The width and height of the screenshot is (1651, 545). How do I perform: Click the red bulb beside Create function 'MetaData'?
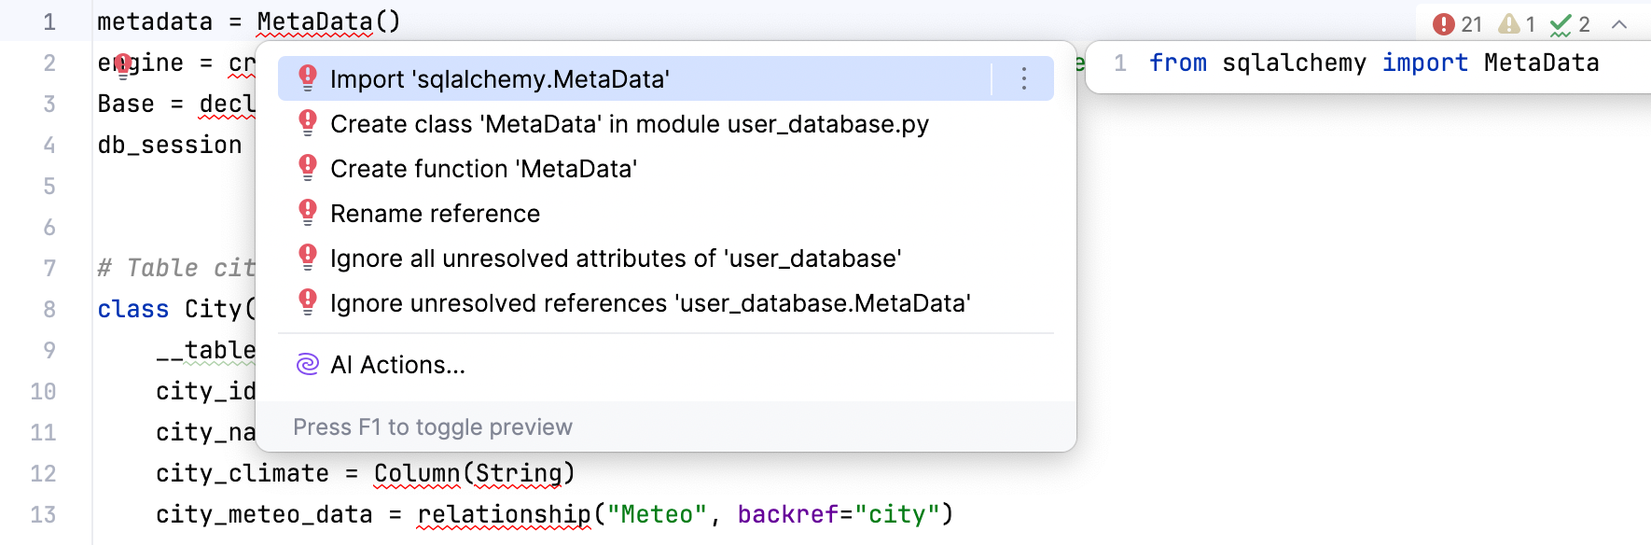(x=307, y=168)
